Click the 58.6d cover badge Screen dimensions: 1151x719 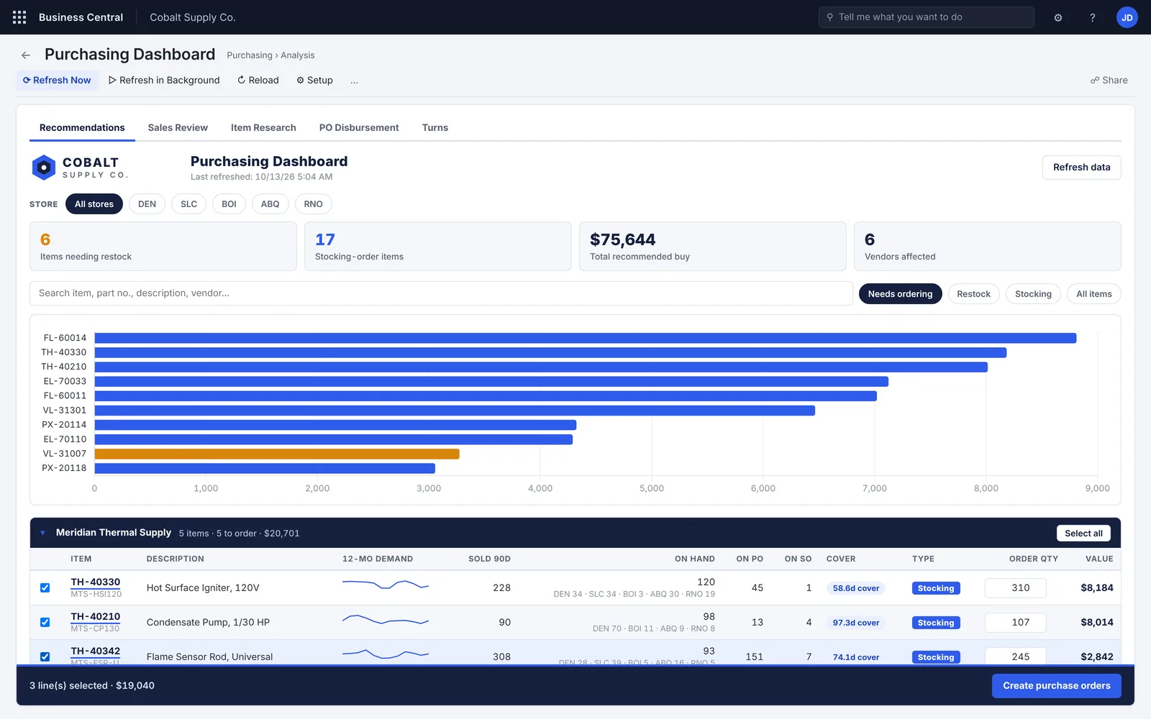click(855, 588)
